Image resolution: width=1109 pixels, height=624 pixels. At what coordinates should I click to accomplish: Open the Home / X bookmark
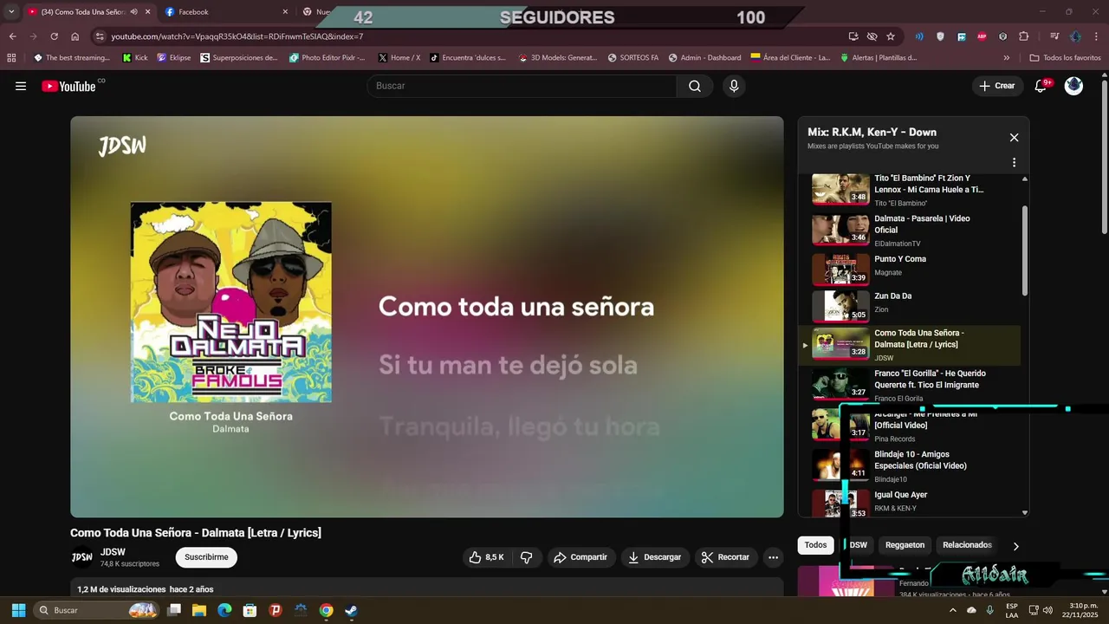pyautogui.click(x=399, y=58)
